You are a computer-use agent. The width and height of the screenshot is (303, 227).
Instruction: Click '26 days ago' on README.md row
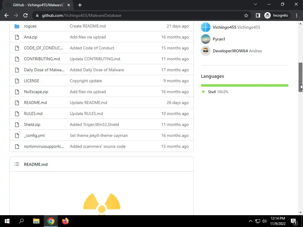coord(178,103)
